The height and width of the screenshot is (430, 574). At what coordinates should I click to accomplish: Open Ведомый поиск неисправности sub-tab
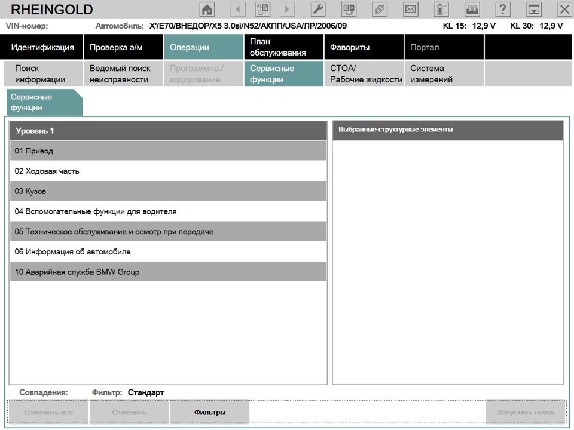coord(123,74)
